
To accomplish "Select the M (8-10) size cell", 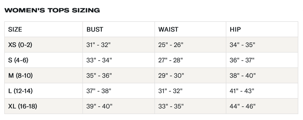I will [x=20, y=76].
